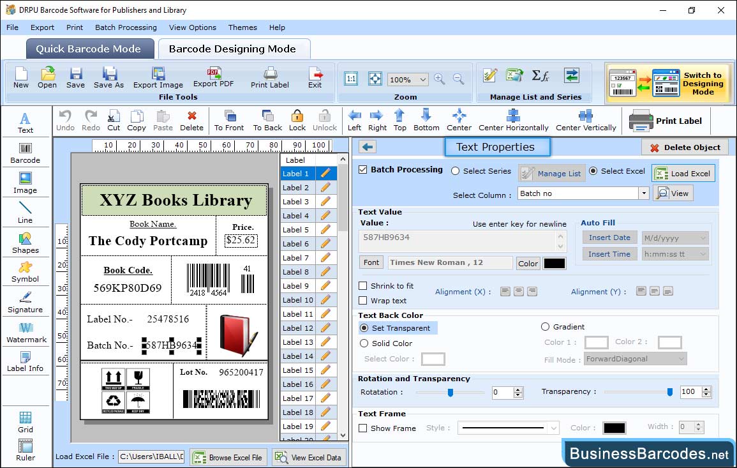This screenshot has height=468, width=737.
Task: Click the 1:1 actual size zoom icon
Action: point(351,79)
